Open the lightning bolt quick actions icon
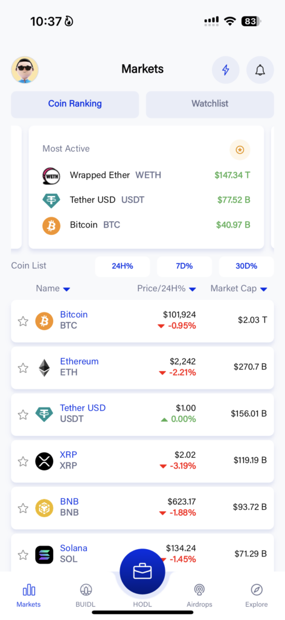 coord(225,70)
